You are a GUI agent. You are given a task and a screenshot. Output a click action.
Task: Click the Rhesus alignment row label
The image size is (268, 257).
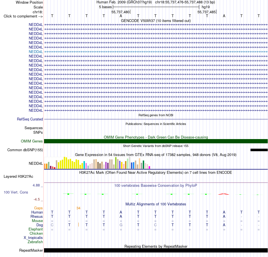37,216
